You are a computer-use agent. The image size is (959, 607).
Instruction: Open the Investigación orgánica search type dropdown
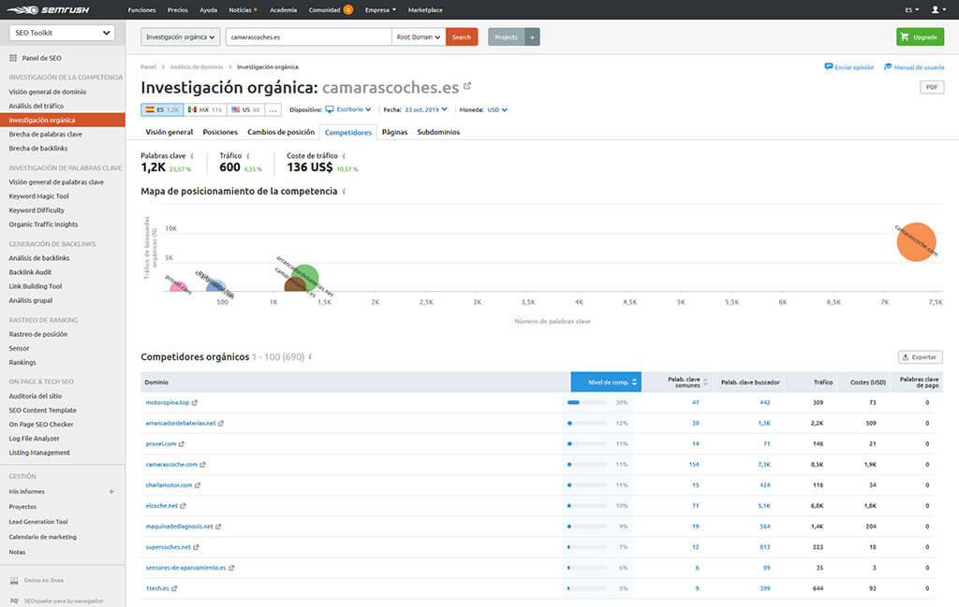(x=181, y=37)
